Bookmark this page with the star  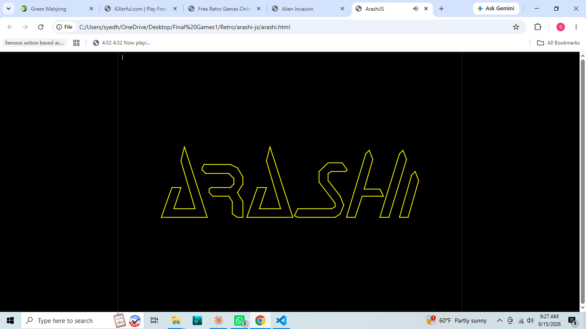click(x=516, y=27)
